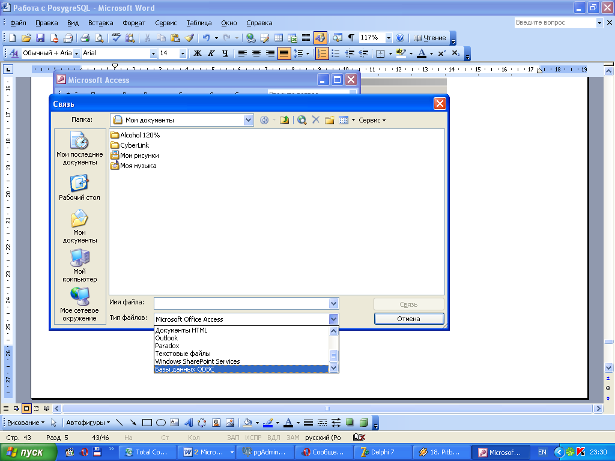The width and height of the screenshot is (615, 461).
Task: Open the style dropdown Обычный + Aria
Action: 76,53
